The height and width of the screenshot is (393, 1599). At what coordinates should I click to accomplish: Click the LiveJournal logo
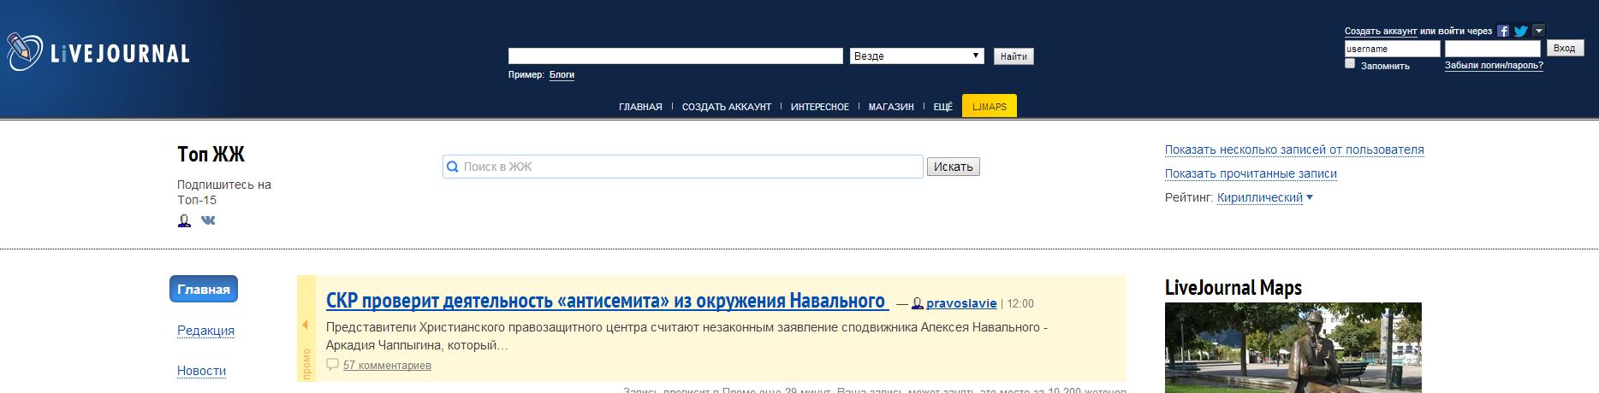coord(98,52)
